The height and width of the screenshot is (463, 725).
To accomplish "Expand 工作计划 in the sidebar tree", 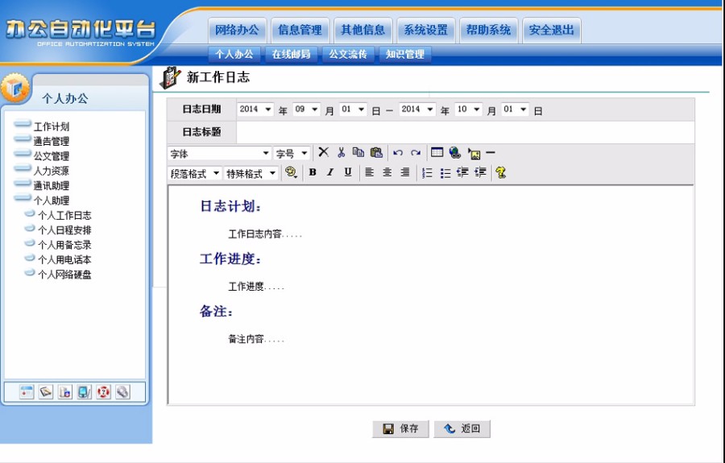I will click(51, 126).
